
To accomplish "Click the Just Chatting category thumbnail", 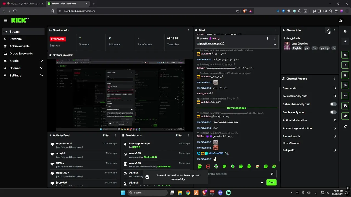I will (287, 46).
